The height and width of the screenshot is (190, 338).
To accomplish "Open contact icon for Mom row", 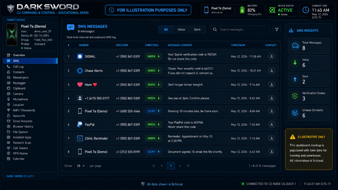I will (x=272, y=85).
